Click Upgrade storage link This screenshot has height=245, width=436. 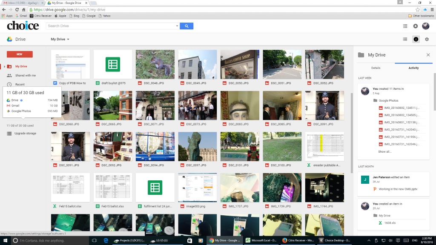(x=25, y=134)
